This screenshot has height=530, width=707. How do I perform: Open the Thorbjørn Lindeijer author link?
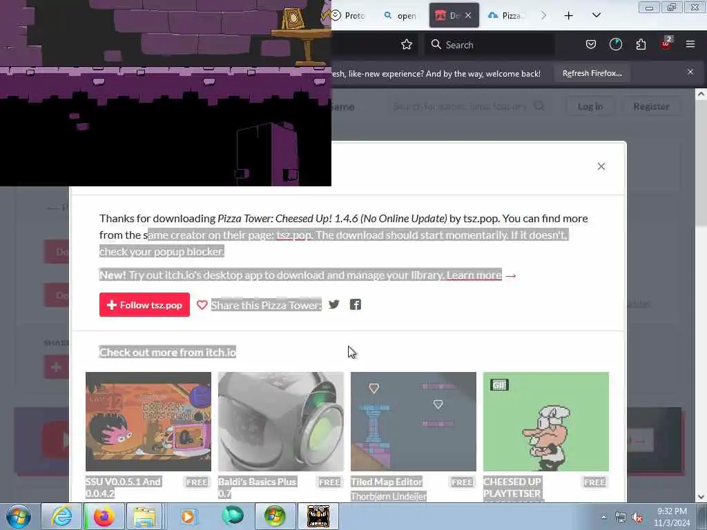tap(388, 495)
